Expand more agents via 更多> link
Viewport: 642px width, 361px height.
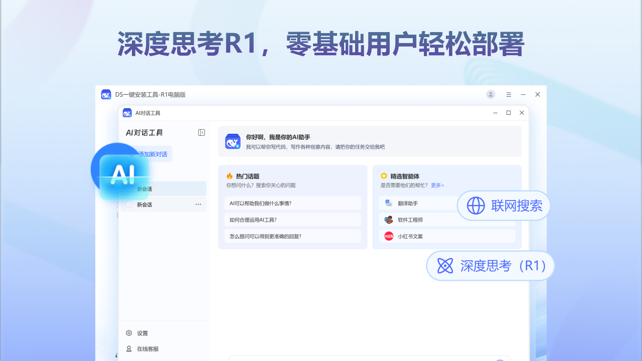pos(436,185)
